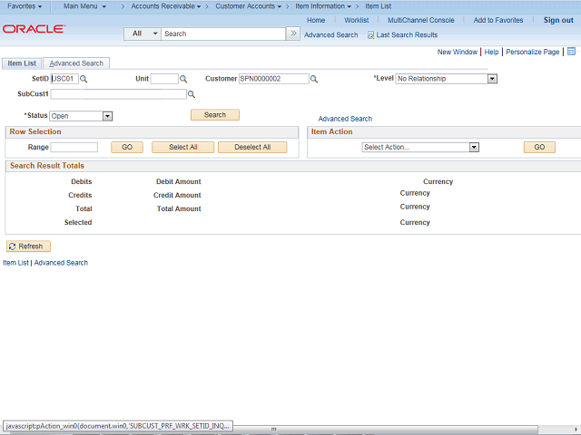Expand the Item Information breadcrumb menu

click(323, 6)
